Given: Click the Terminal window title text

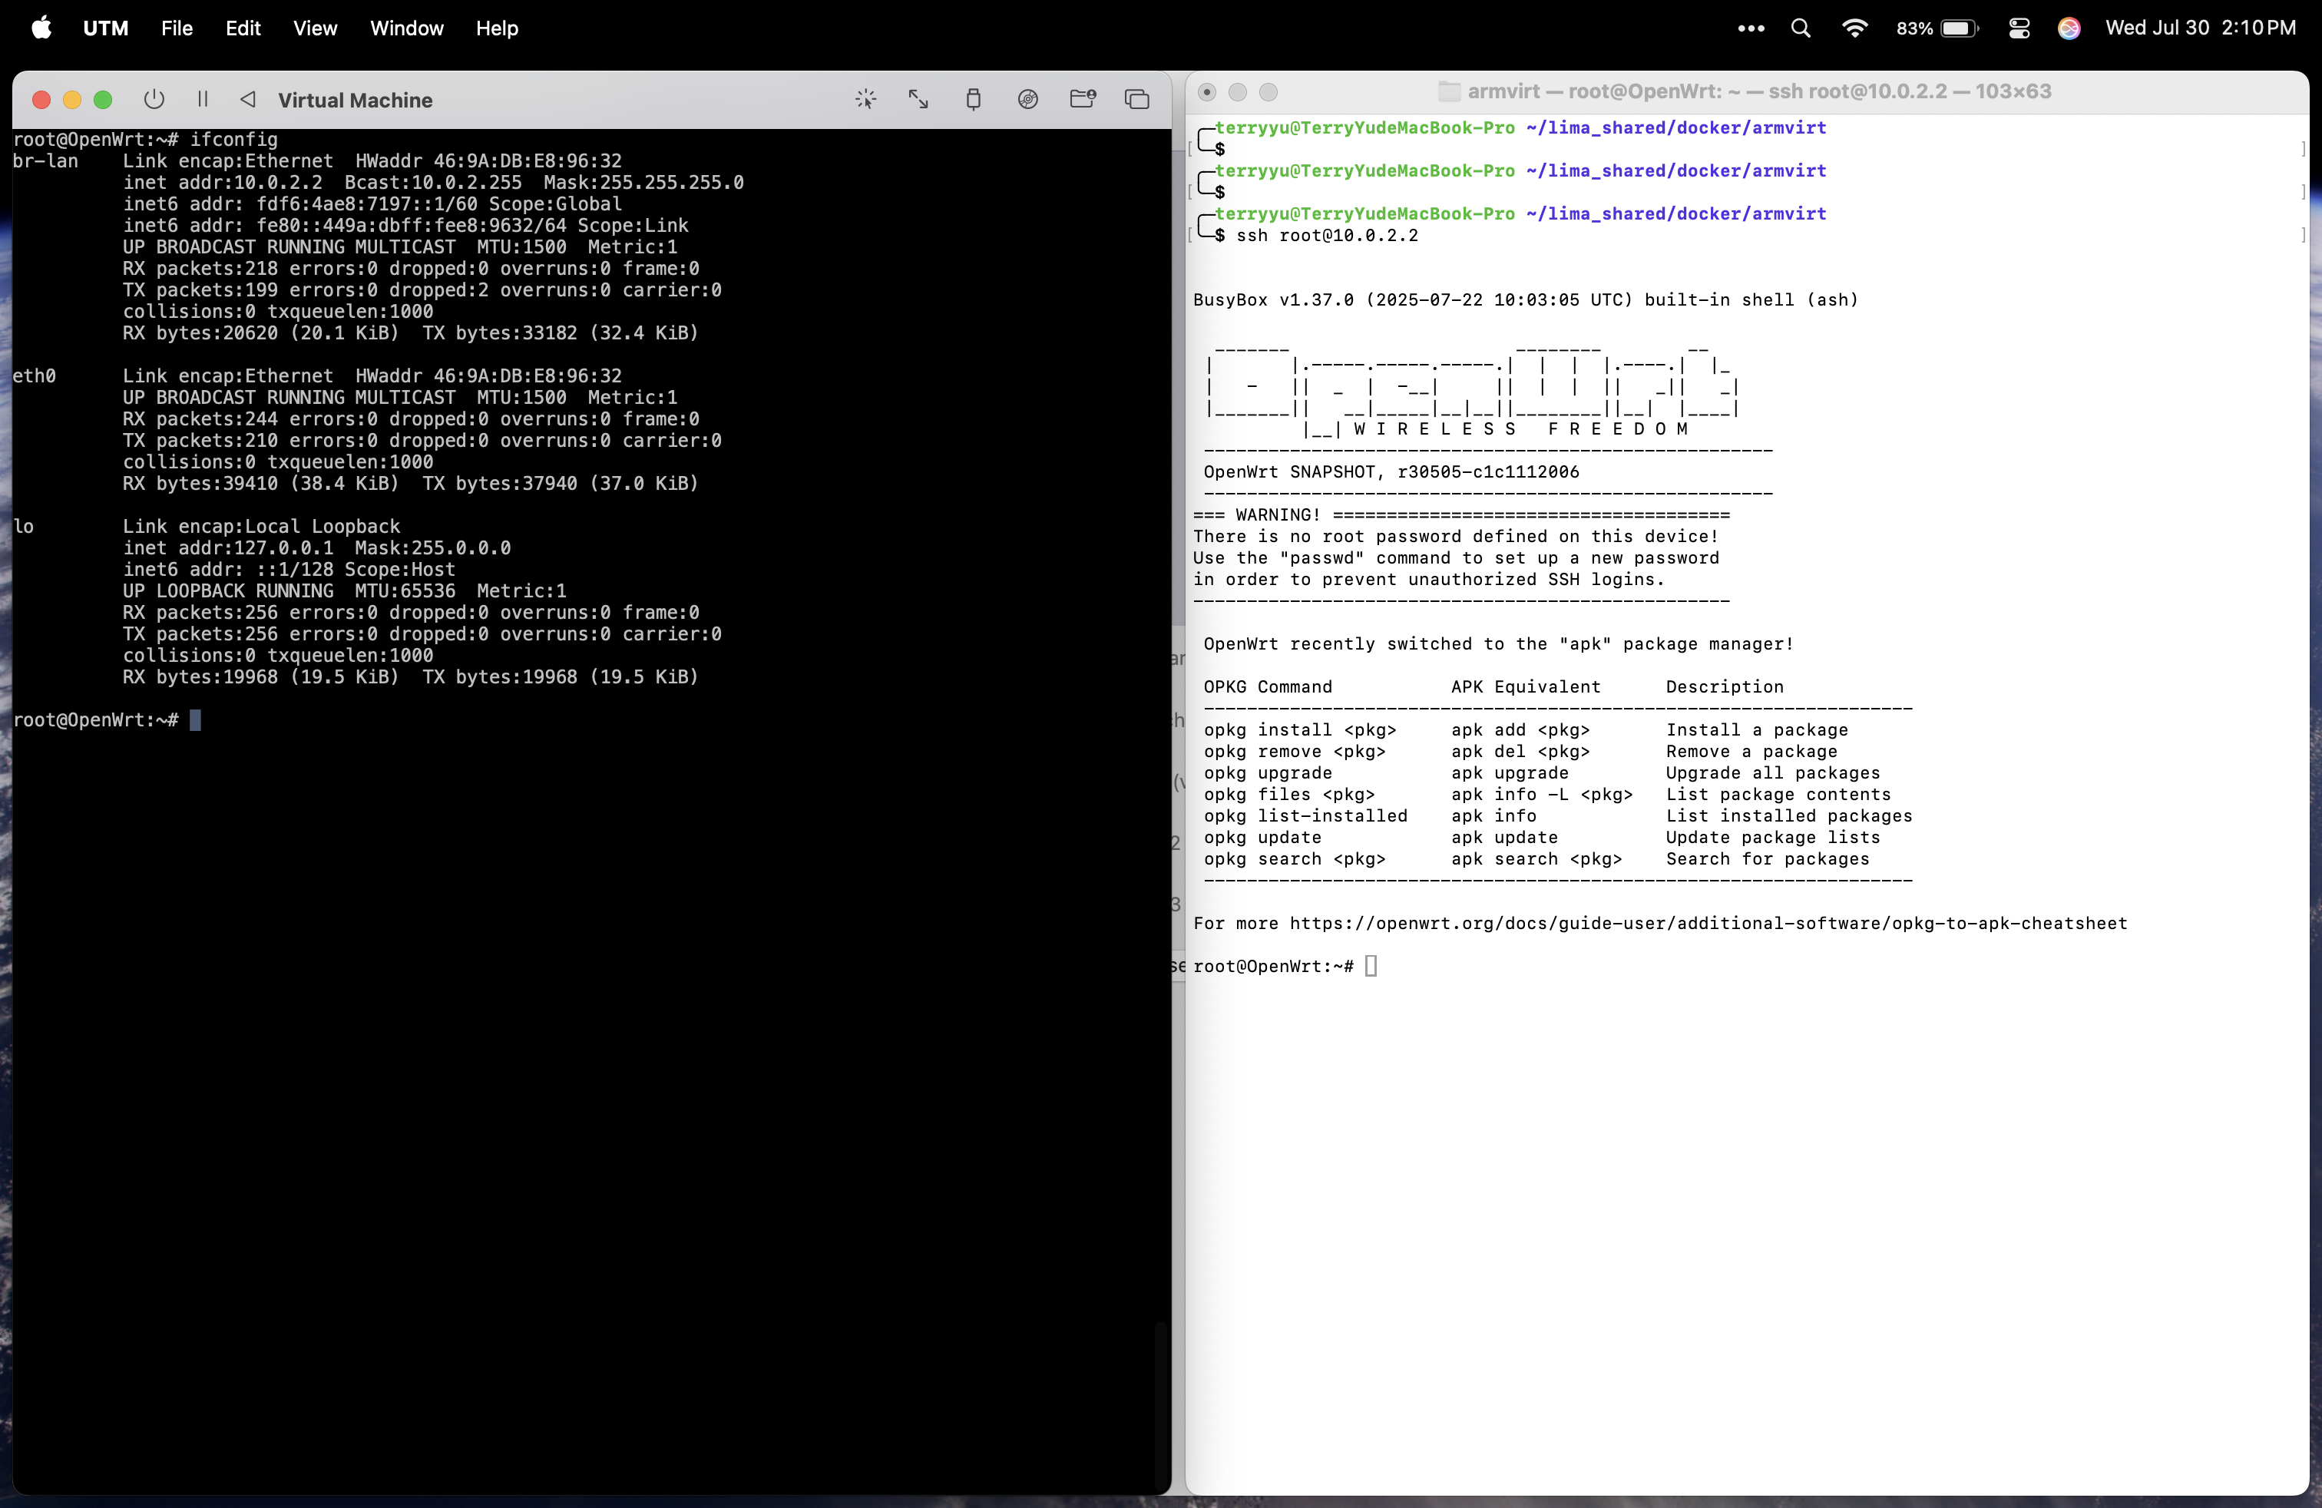Looking at the screenshot, I should [1759, 91].
